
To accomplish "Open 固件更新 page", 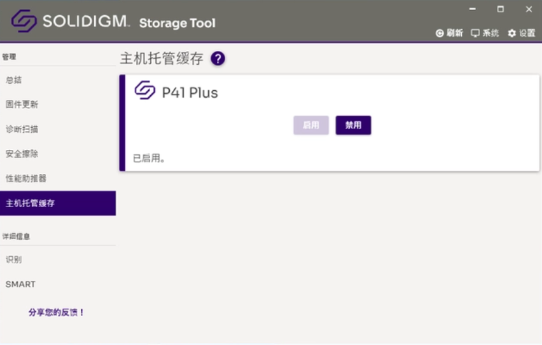I will click(x=22, y=105).
